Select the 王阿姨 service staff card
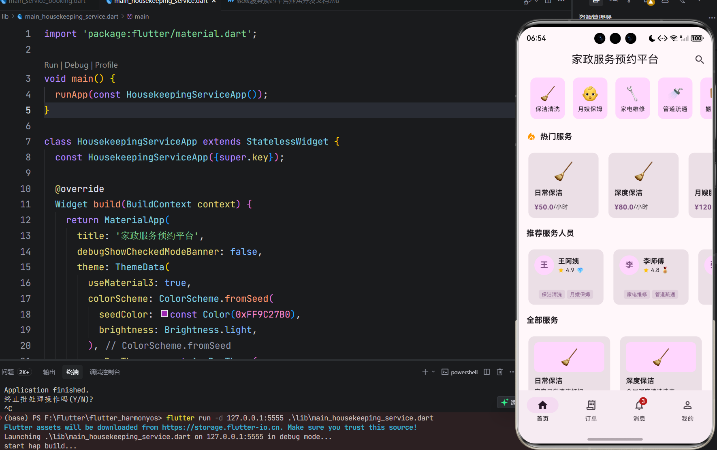Screen dimensions: 717x450 566,277
